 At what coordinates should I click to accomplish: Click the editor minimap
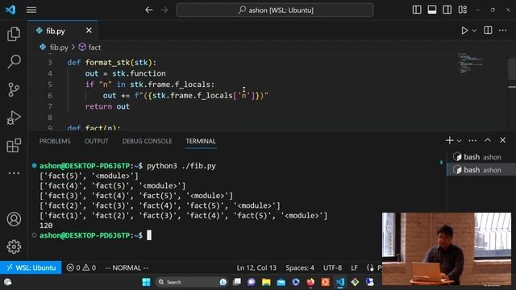click(471, 63)
